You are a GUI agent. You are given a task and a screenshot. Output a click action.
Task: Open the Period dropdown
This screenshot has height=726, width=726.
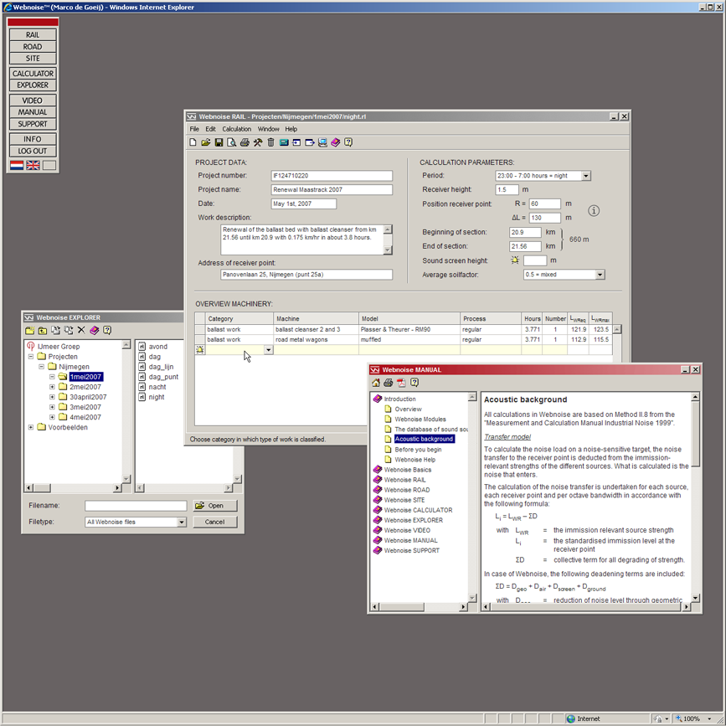(x=586, y=176)
